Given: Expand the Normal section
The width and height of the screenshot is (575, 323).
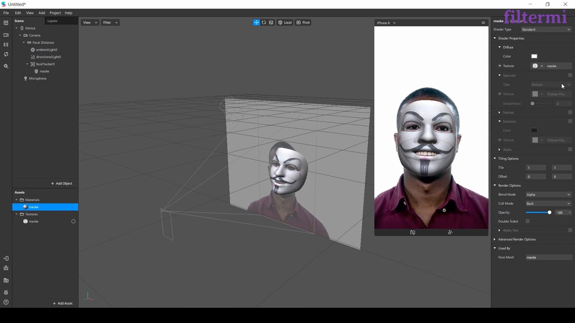Looking at the screenshot, I should coord(500,113).
